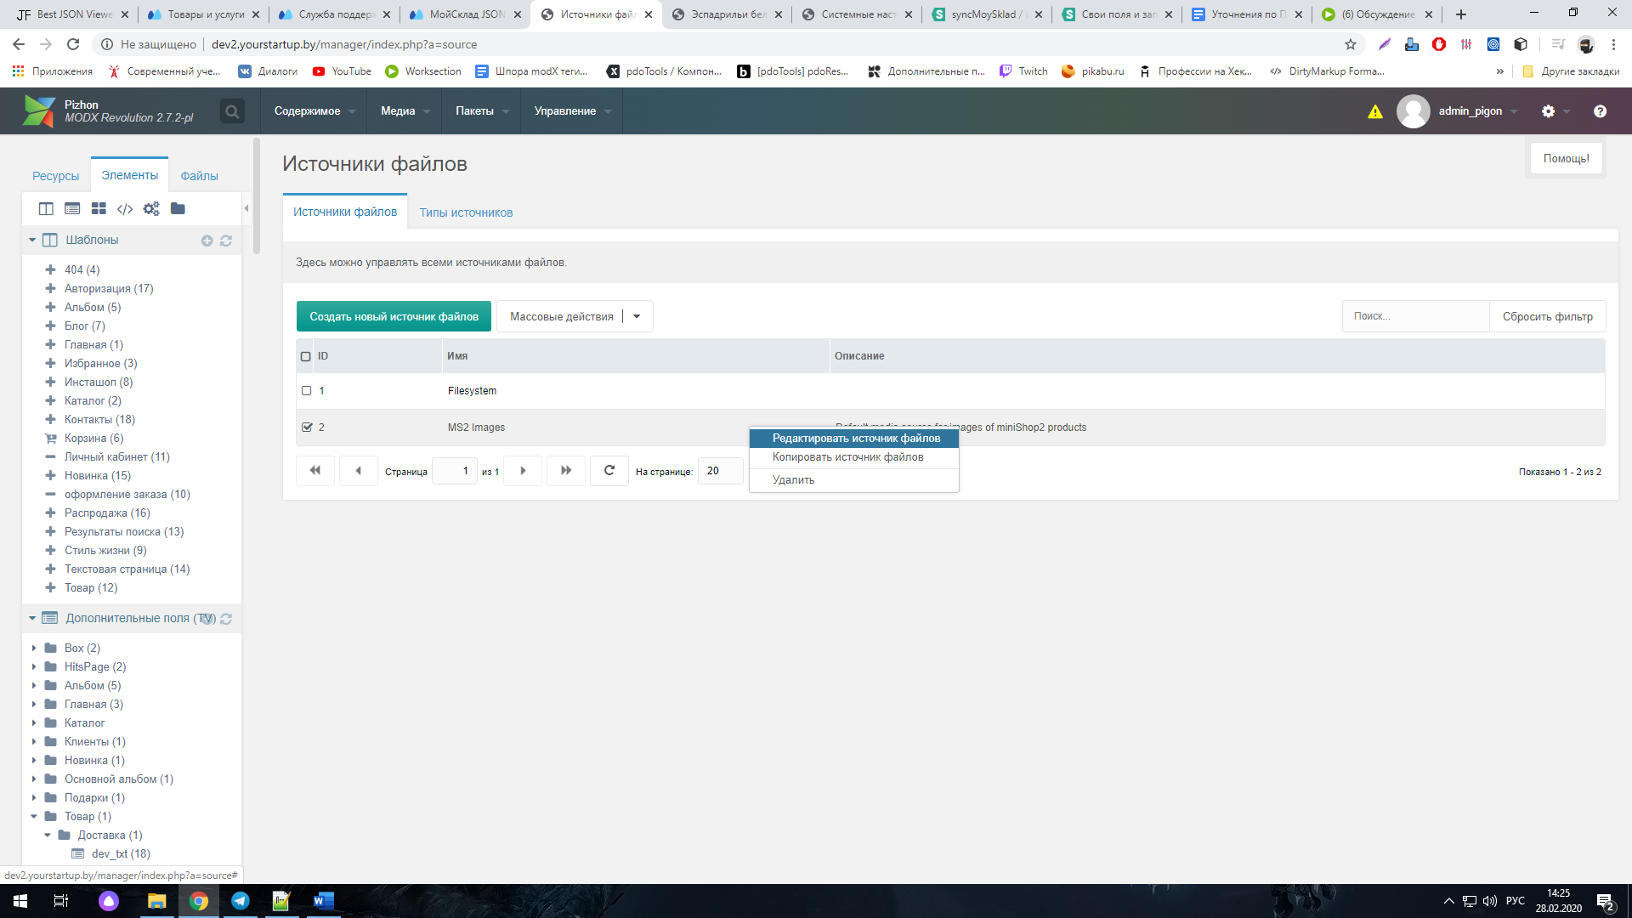Switch to the Типы источников tab
The height and width of the screenshot is (918, 1632).
point(466,212)
